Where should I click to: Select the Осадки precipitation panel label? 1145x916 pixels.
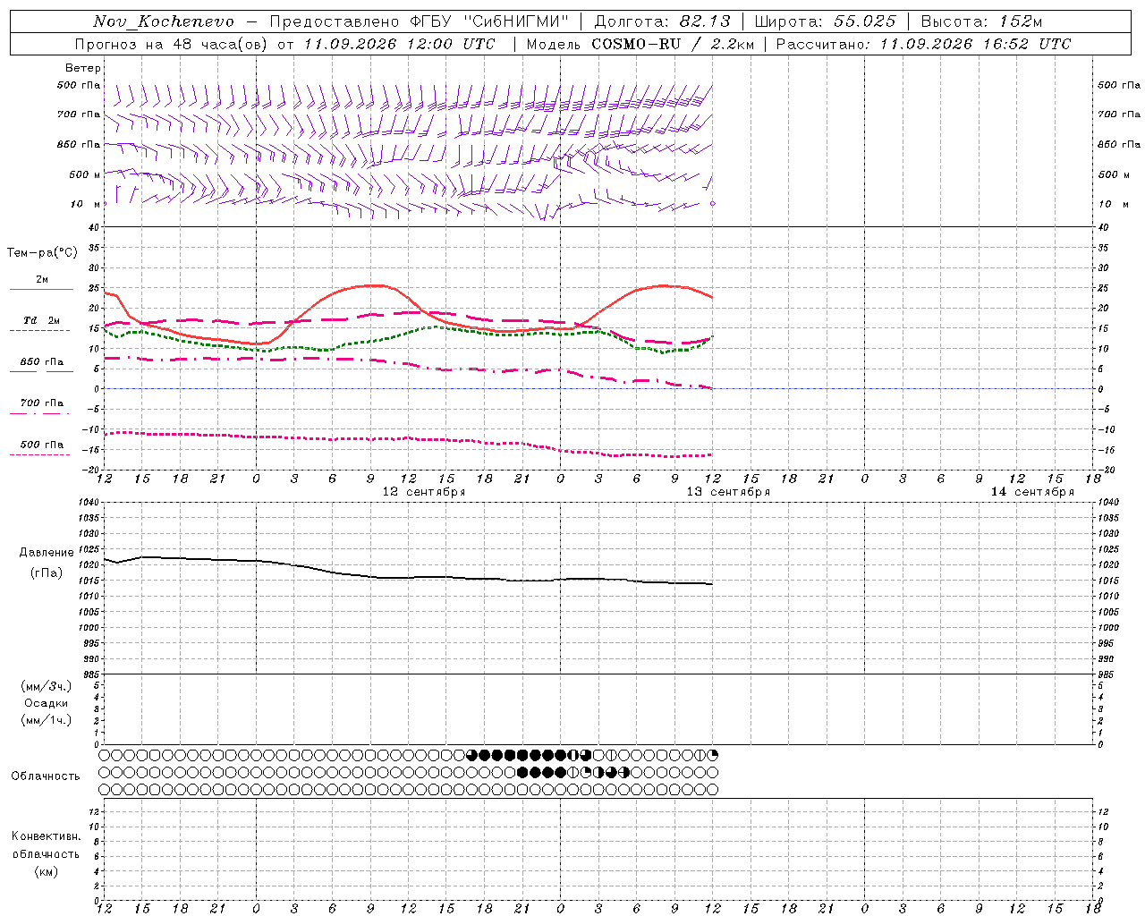pyautogui.click(x=47, y=703)
